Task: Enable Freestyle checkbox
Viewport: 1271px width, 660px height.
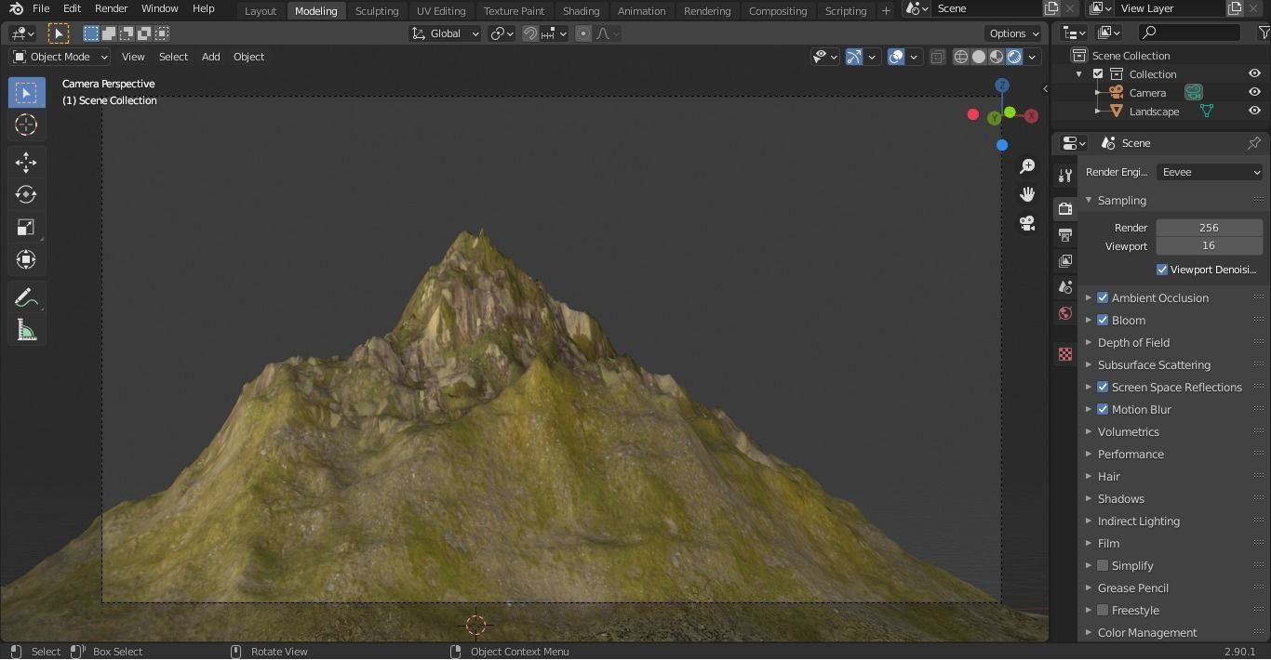Action: coord(1103,610)
